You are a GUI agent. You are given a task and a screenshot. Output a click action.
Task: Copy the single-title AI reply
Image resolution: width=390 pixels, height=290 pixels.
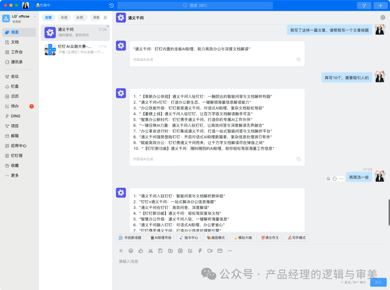(x=299, y=60)
